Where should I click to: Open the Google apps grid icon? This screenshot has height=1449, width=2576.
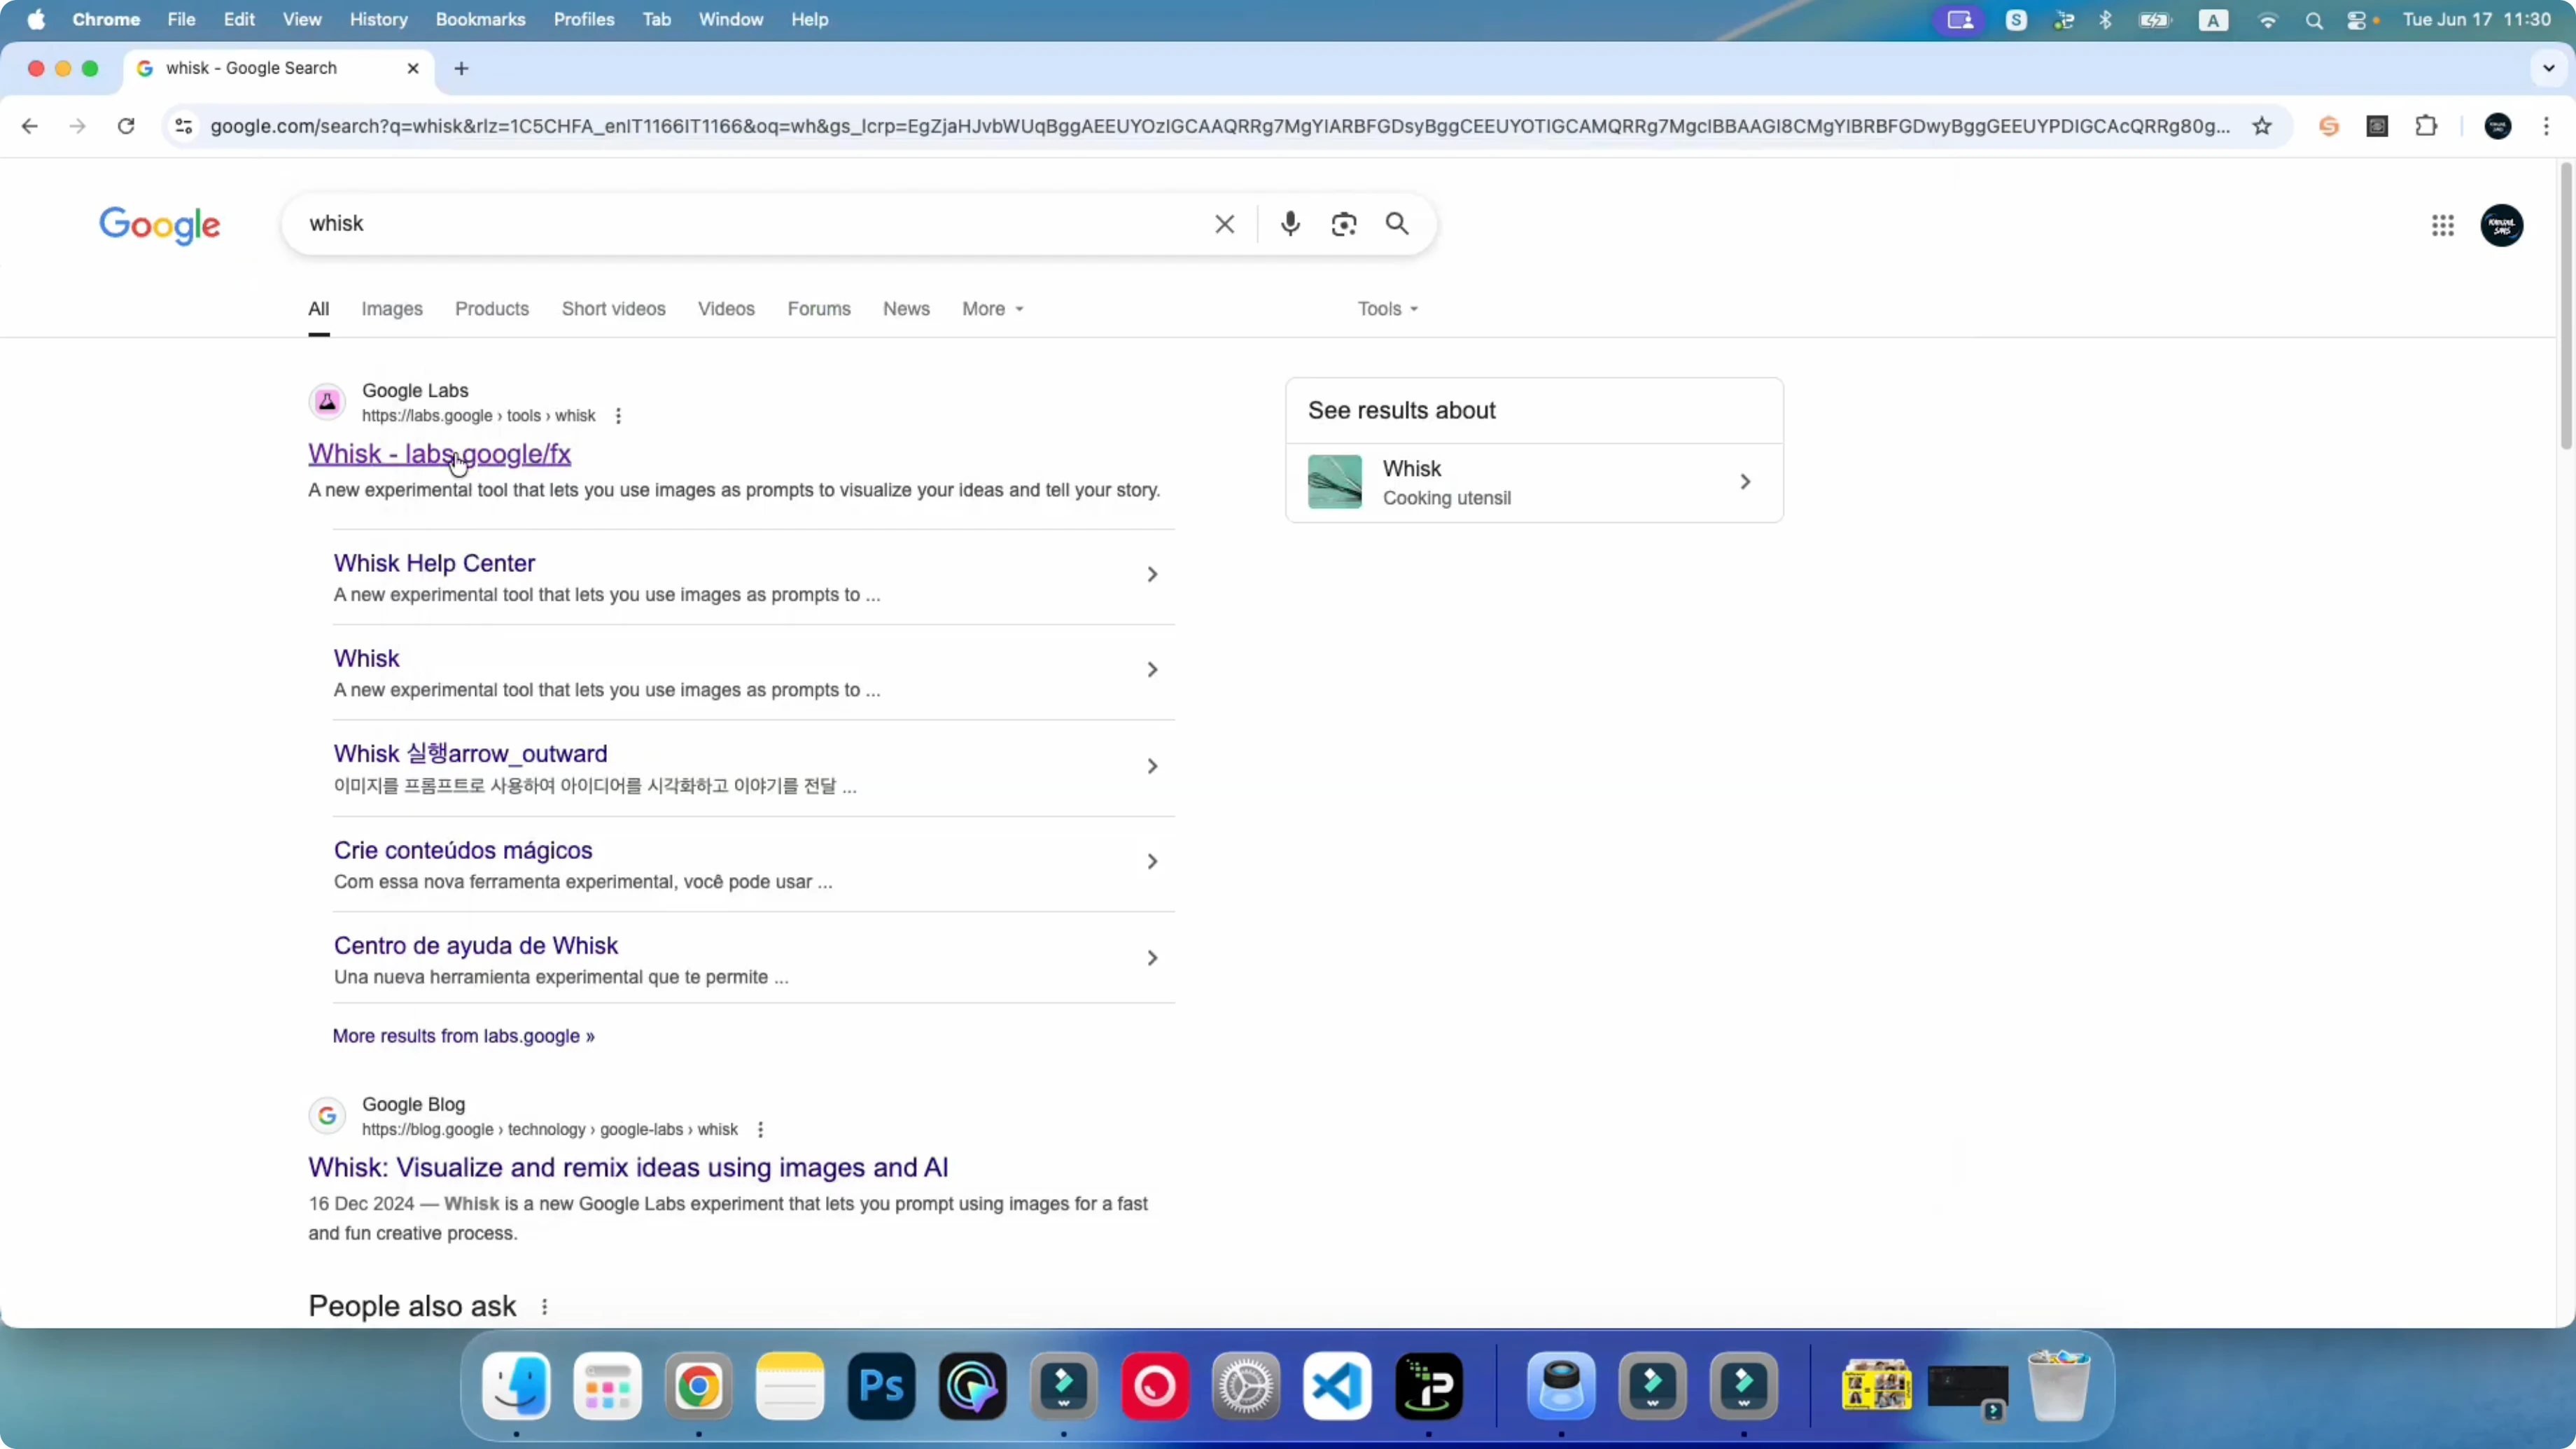[2442, 225]
